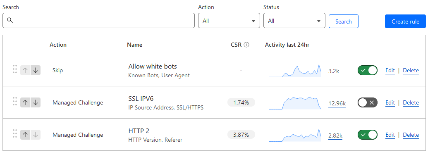
Task: Edit the Allow white bots rule
Action: tap(390, 71)
